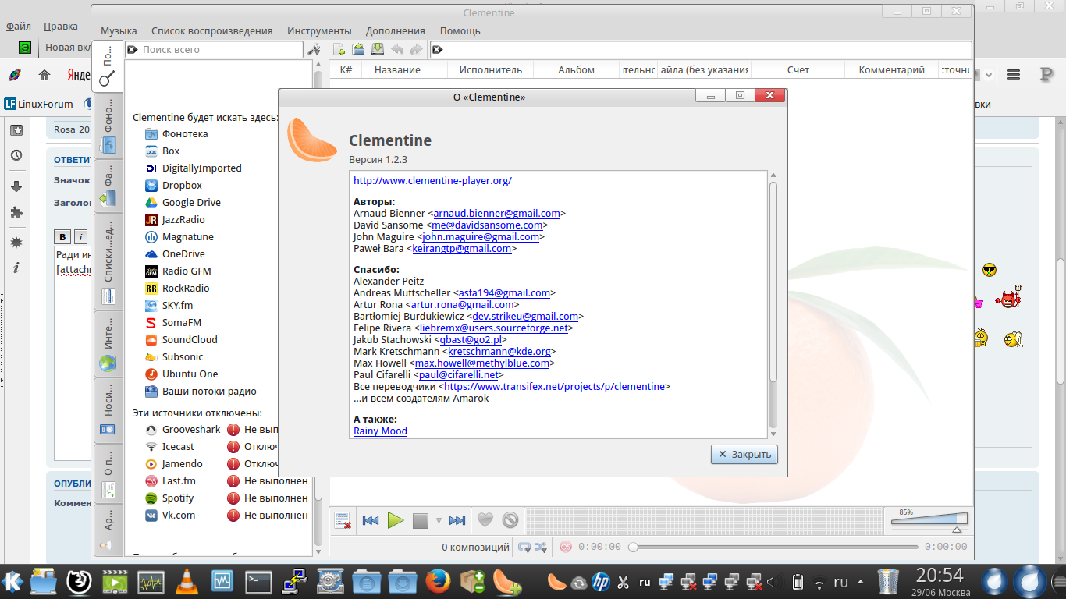Open the Список воспроизведения menu
The height and width of the screenshot is (599, 1066).
tap(212, 31)
